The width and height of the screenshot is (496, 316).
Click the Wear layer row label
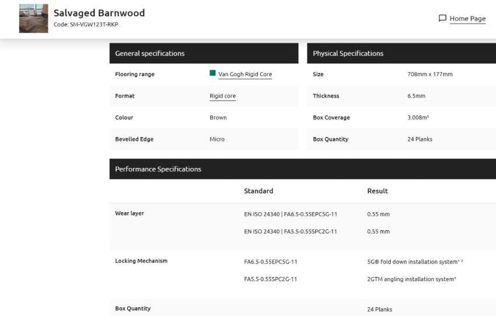click(130, 213)
